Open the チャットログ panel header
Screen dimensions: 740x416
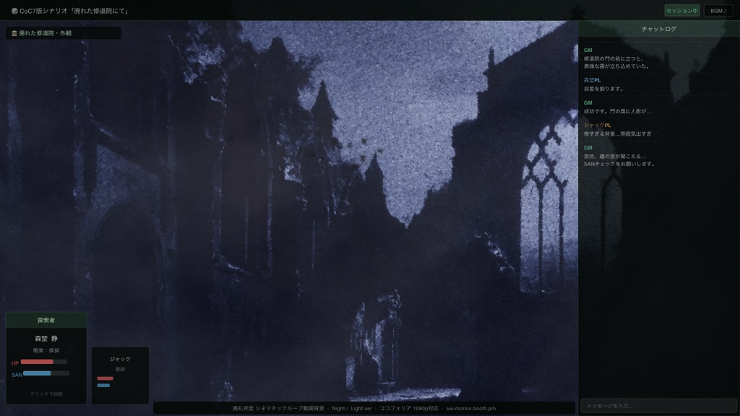(659, 29)
